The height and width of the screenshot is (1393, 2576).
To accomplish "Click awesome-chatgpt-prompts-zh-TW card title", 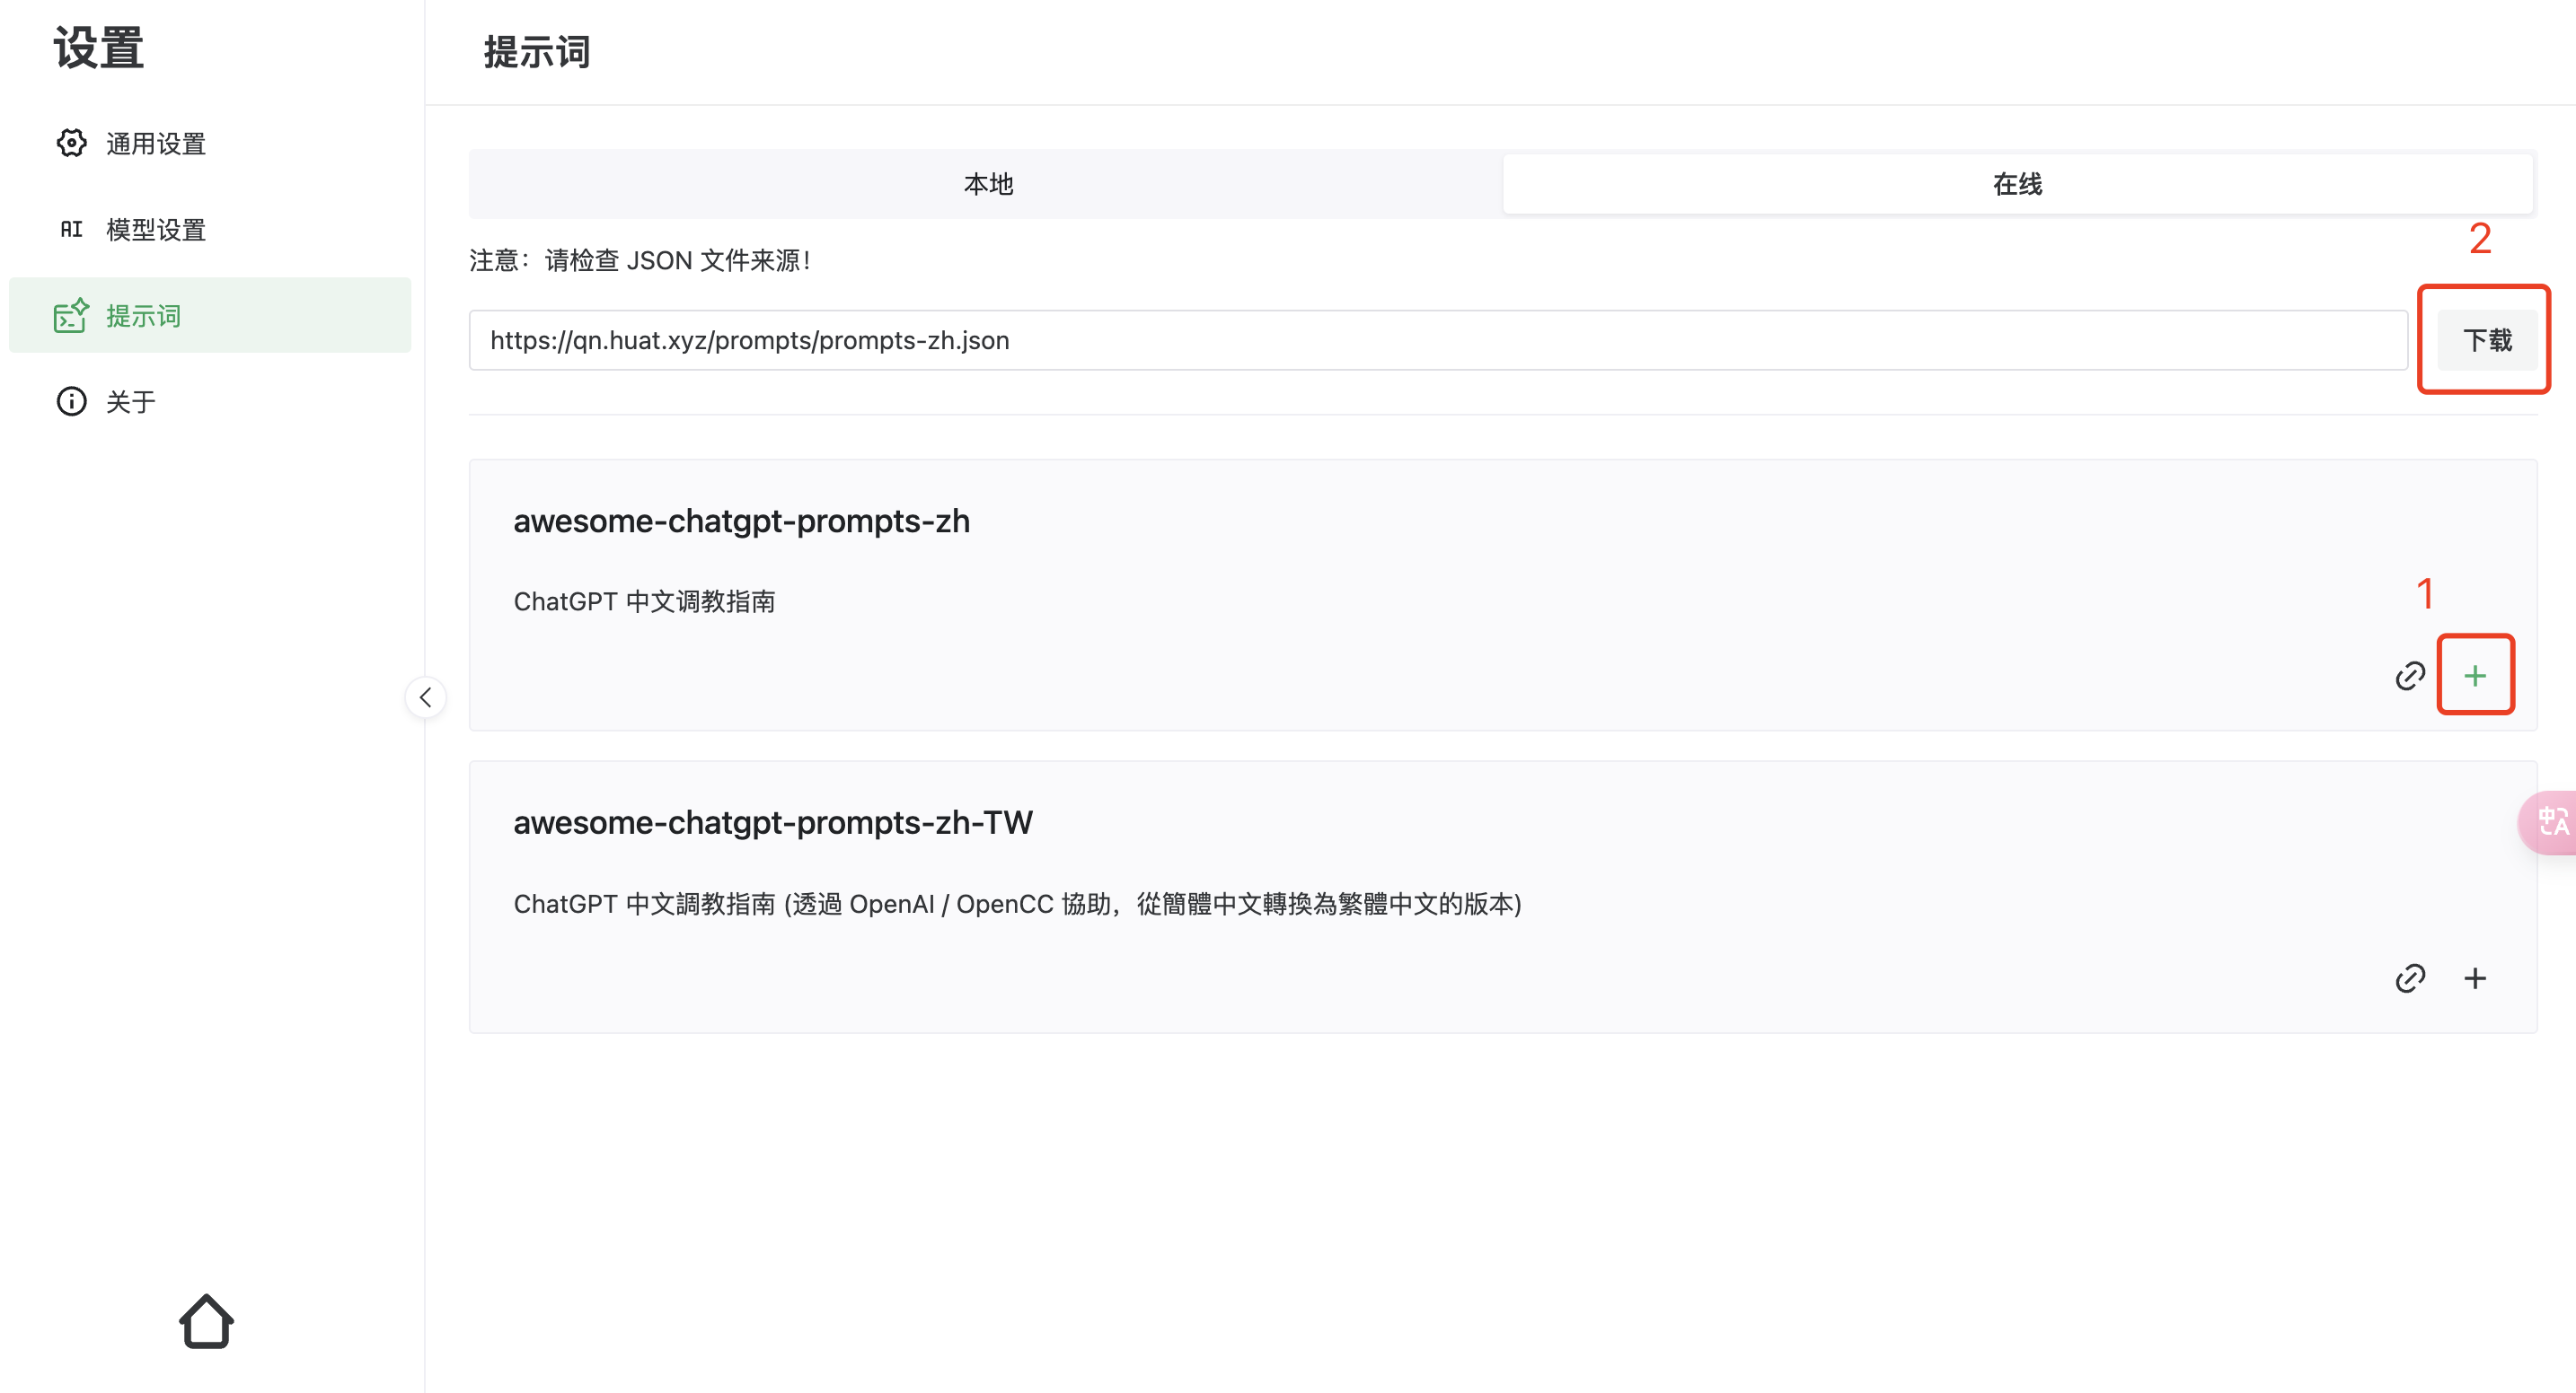I will pos(772,822).
